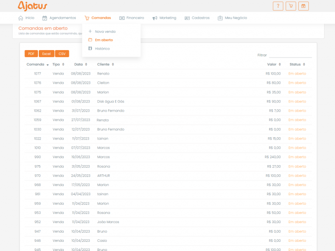335x251 pixels.
Task: Click the calendar icon in top-right header
Action: 304,6
